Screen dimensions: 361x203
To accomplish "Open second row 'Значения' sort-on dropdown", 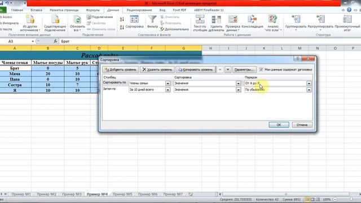I will (238, 90).
